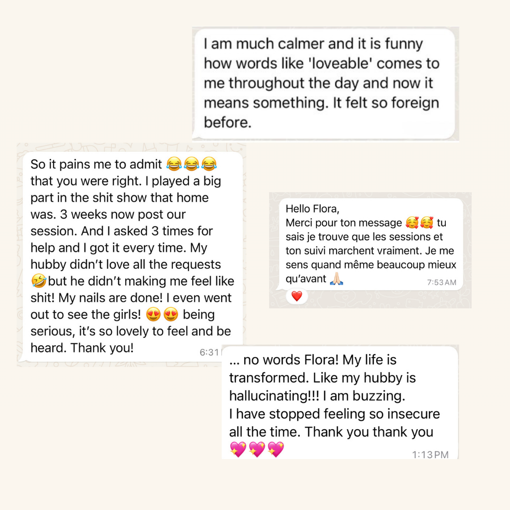Click the first laughing-crying emoji
This screenshot has width=510, height=510.
click(x=174, y=164)
